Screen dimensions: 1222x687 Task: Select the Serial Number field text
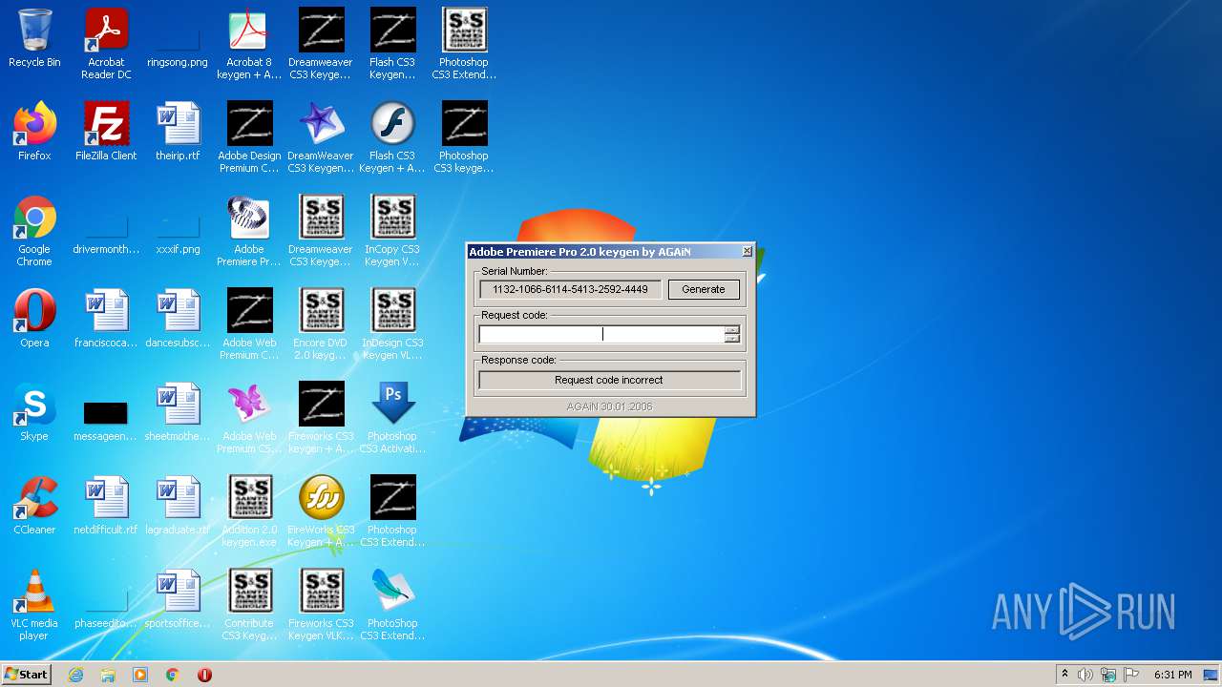coord(570,289)
